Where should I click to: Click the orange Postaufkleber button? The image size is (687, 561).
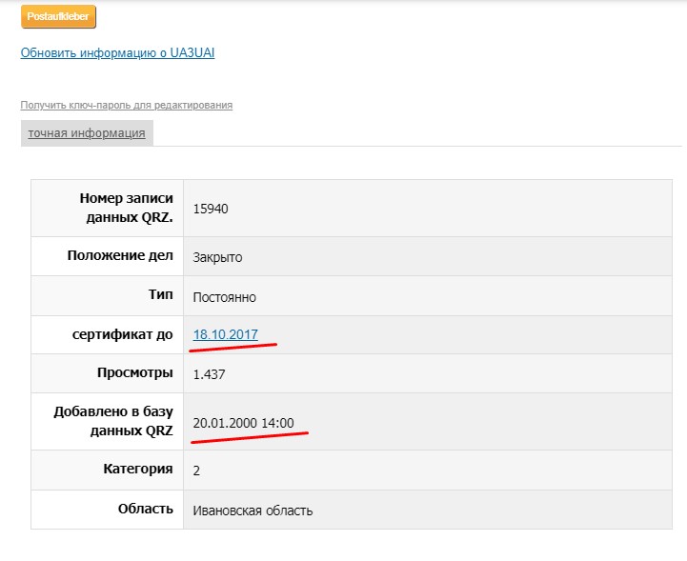(x=58, y=16)
